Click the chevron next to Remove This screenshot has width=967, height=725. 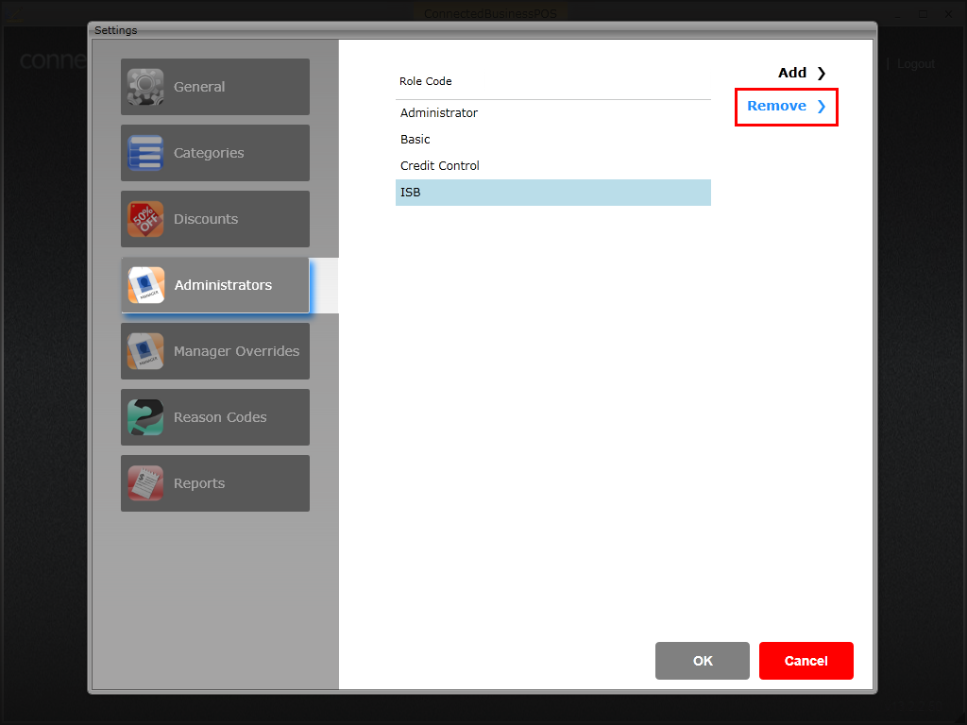[821, 107]
